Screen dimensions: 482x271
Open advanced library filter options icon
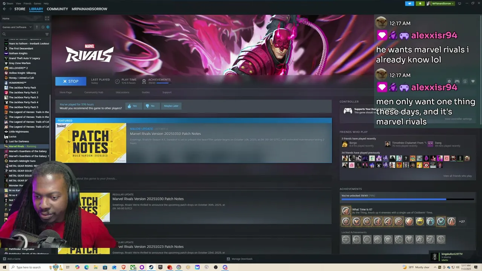[x=47, y=34]
